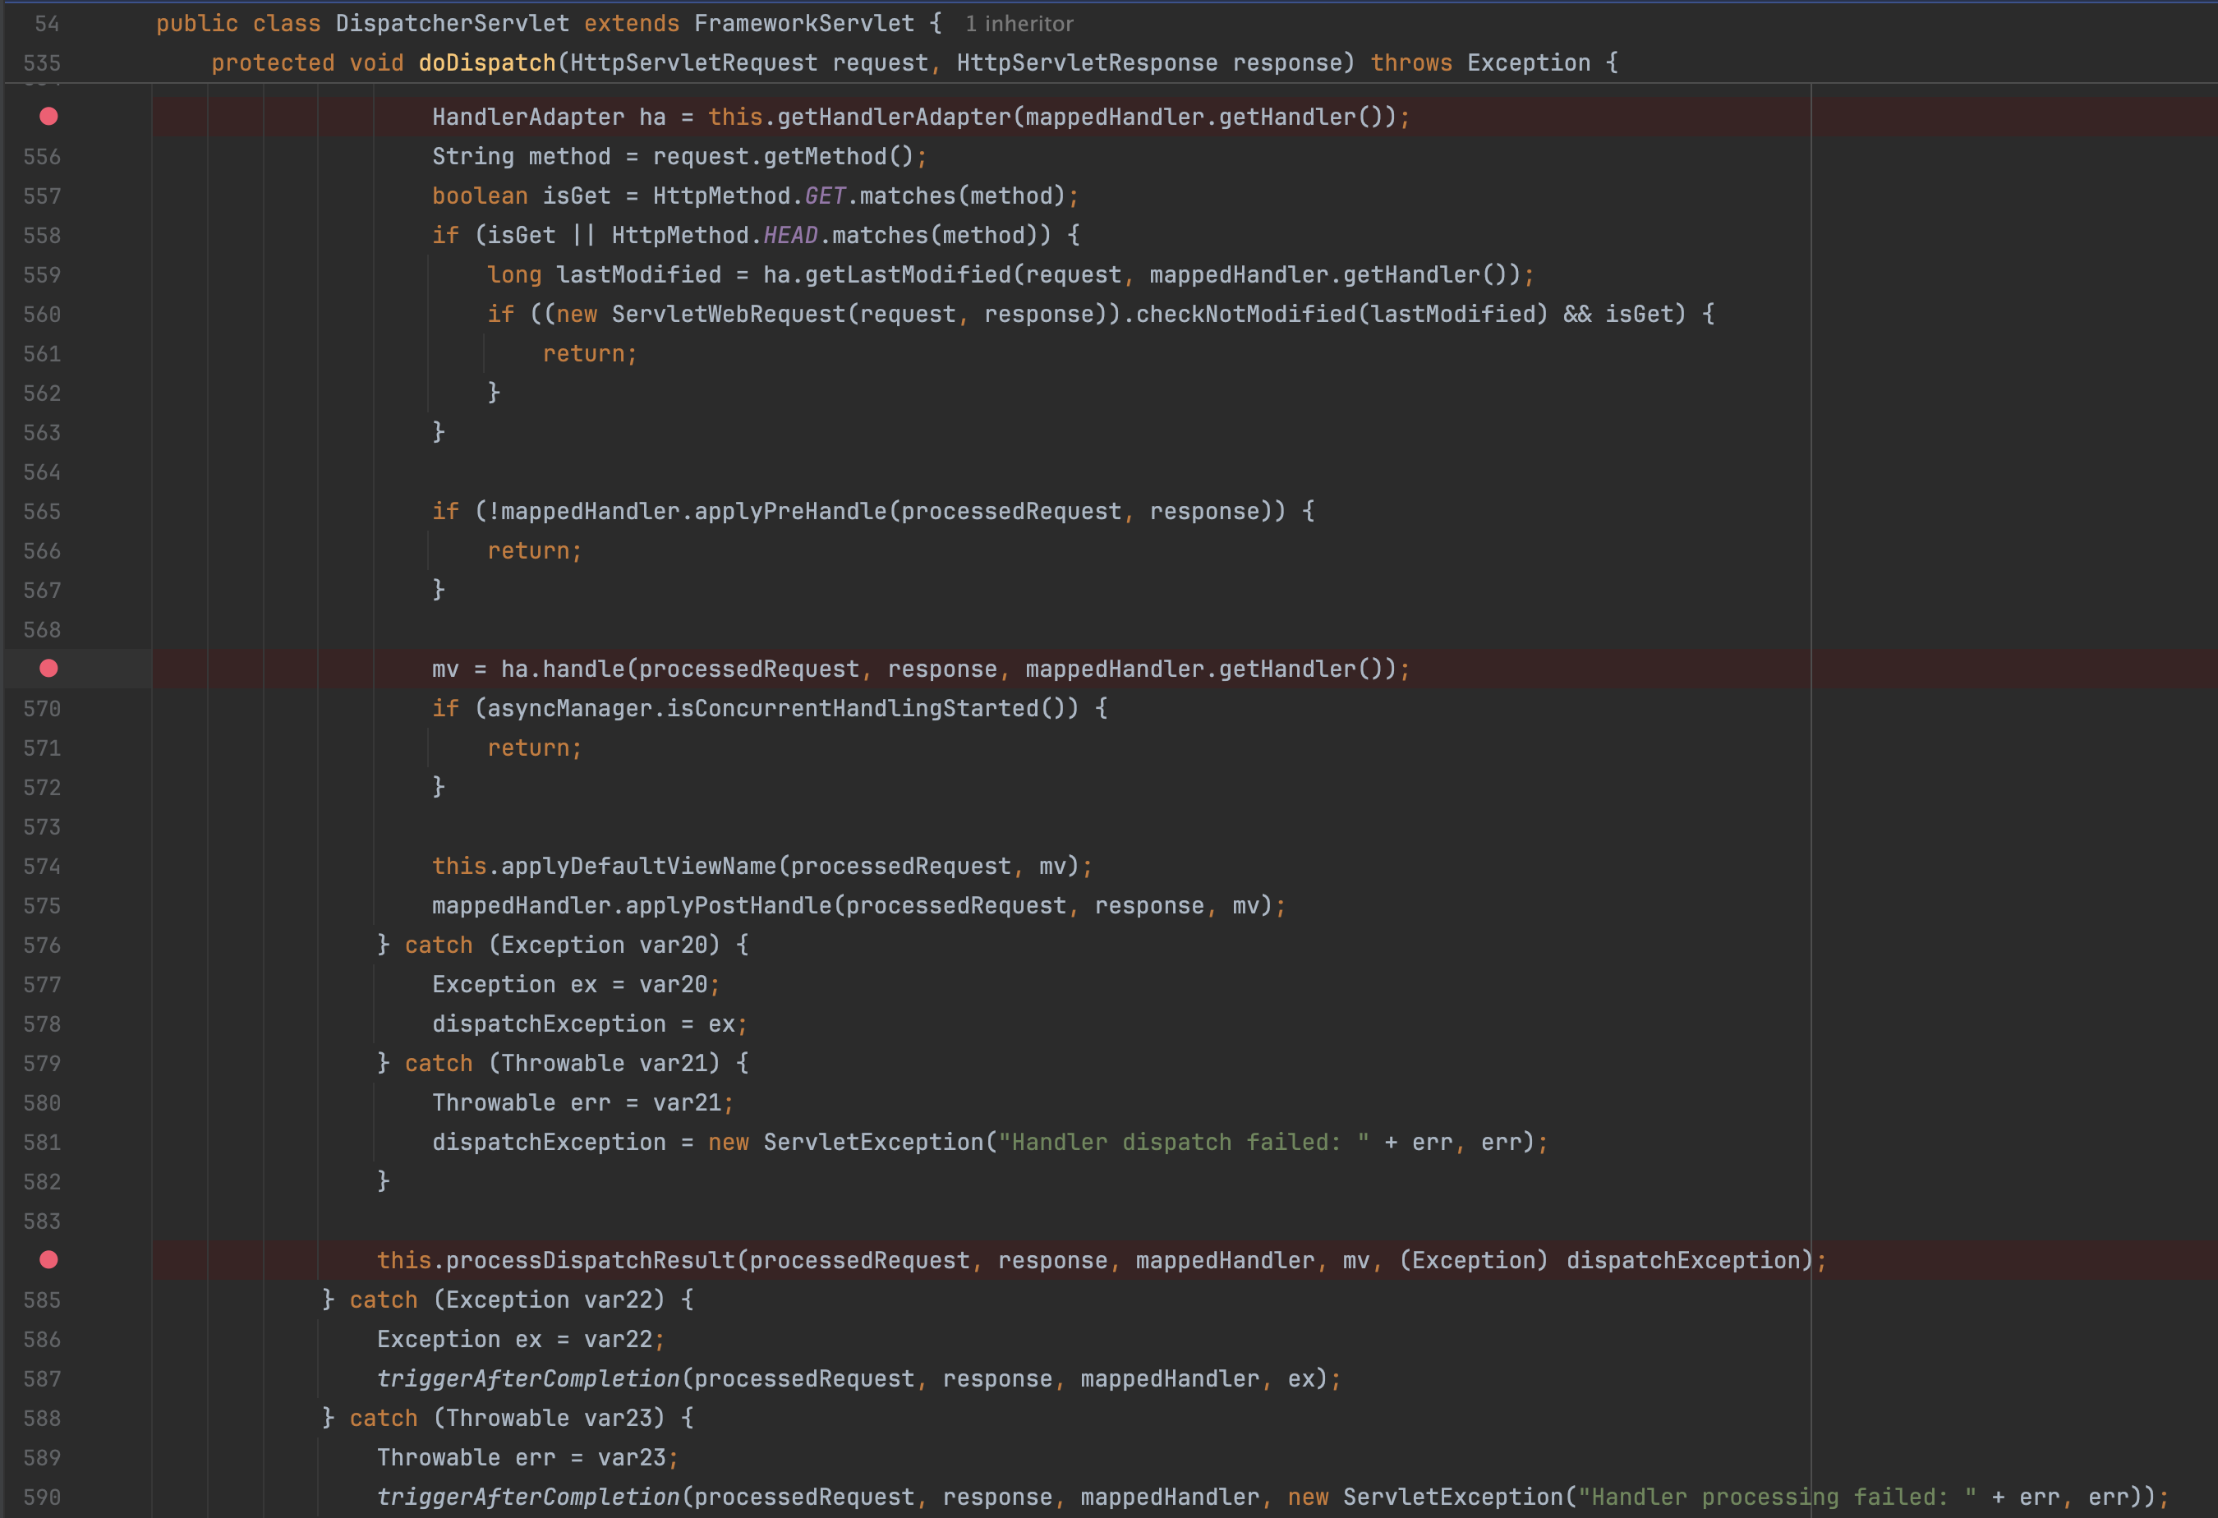Click the '1 inheritor' inlay hint

coord(1019,24)
